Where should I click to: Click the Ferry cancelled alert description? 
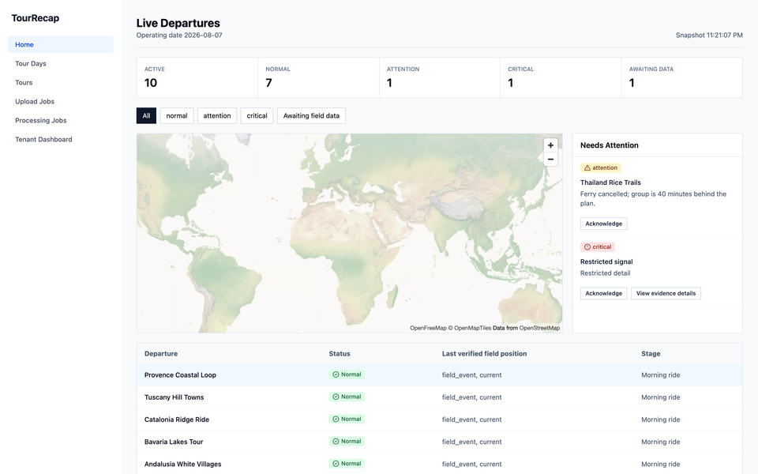click(653, 198)
